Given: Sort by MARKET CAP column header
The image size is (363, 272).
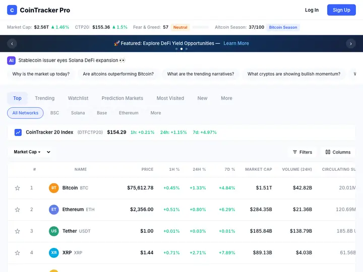Looking at the screenshot, I should coord(258,169).
